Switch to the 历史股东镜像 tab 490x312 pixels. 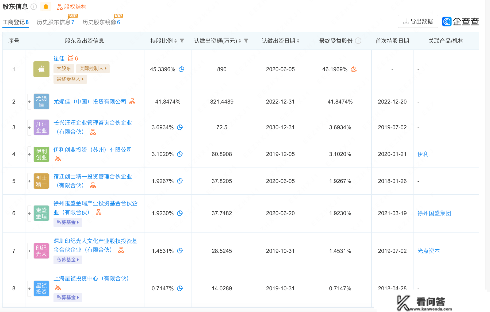click(x=101, y=22)
